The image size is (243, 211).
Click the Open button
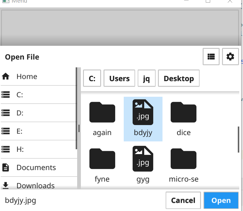coord(221,201)
